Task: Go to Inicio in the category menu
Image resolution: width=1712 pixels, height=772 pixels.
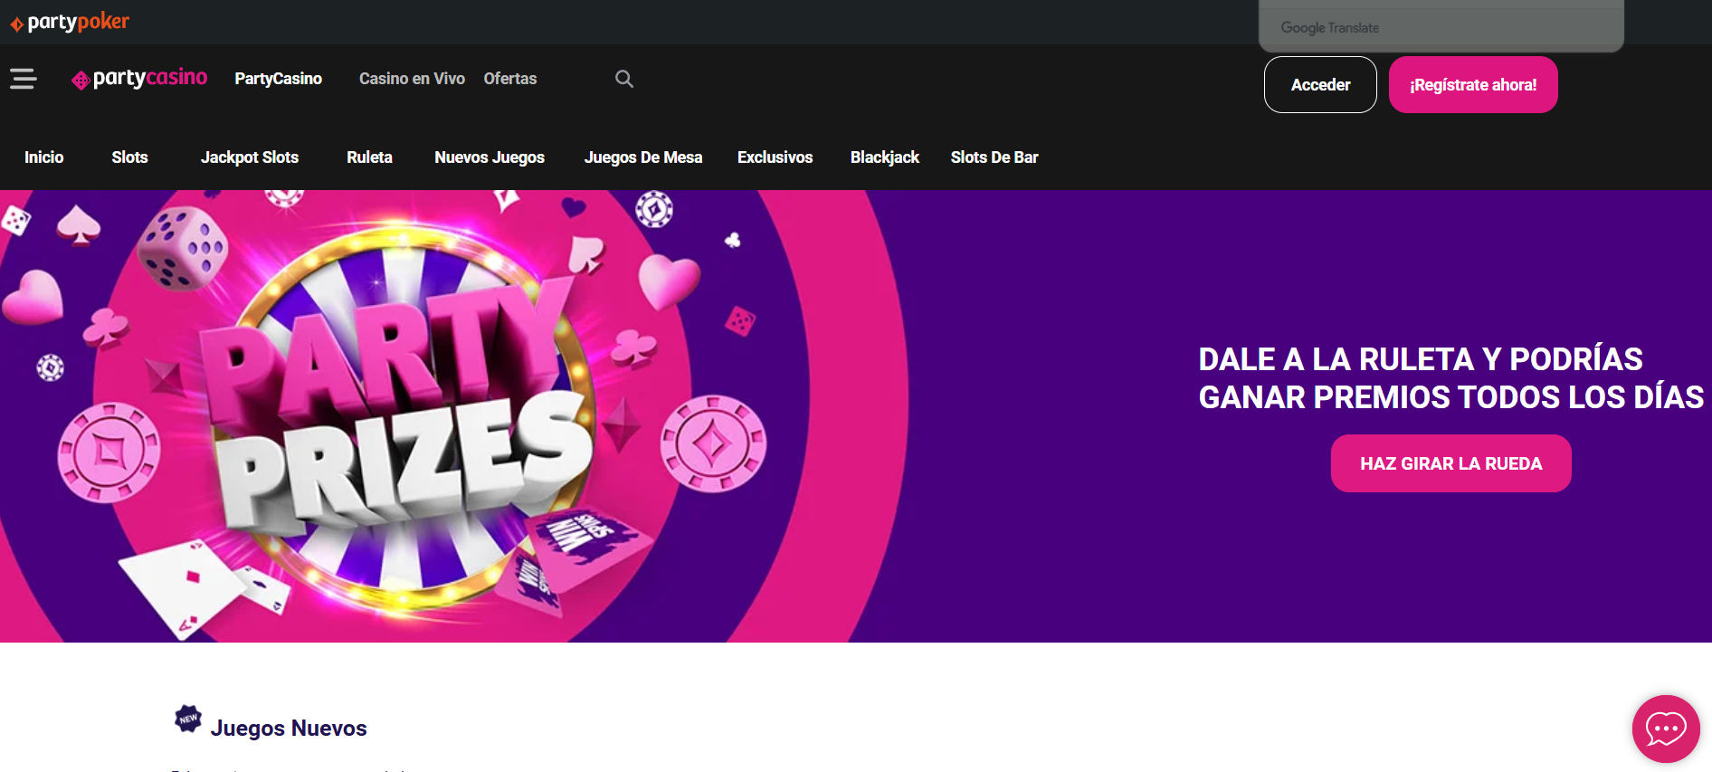Action: pos(44,157)
